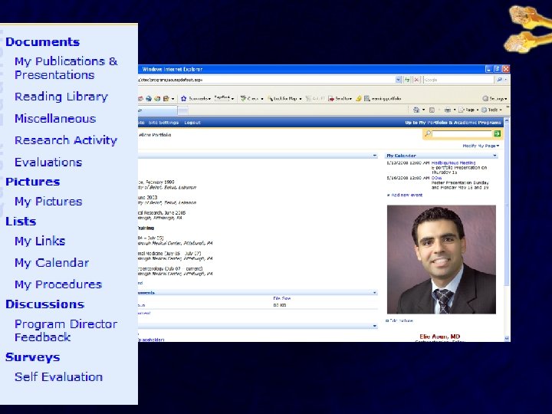
Task: Click the scroll down arrow of page
Action: [x=507, y=338]
